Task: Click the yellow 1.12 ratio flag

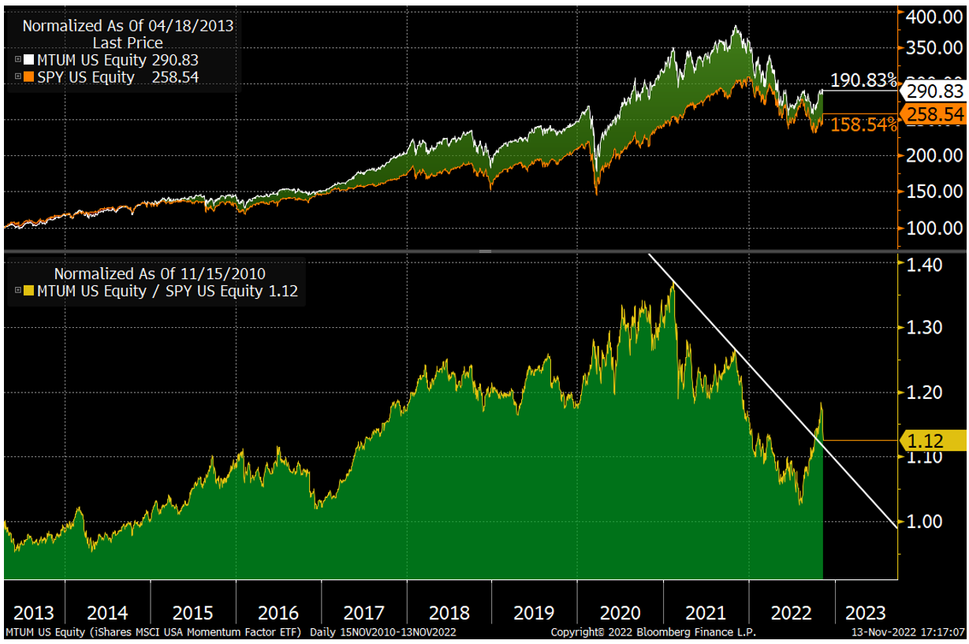Action: point(934,441)
